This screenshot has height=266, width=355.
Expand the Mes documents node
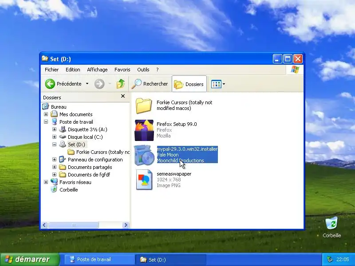coord(46,114)
